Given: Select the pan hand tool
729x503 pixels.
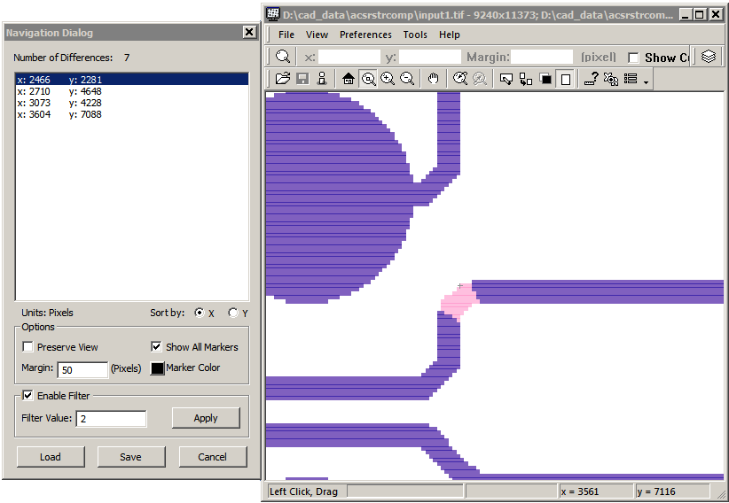Looking at the screenshot, I should click(434, 79).
